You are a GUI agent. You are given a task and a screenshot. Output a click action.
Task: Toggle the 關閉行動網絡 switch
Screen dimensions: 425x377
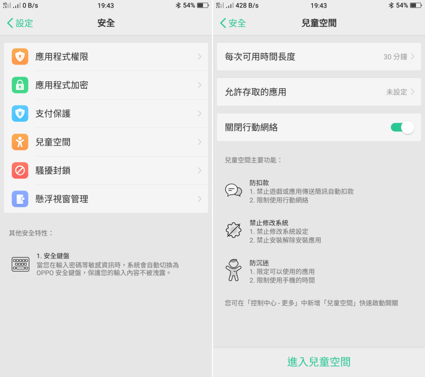tap(402, 127)
